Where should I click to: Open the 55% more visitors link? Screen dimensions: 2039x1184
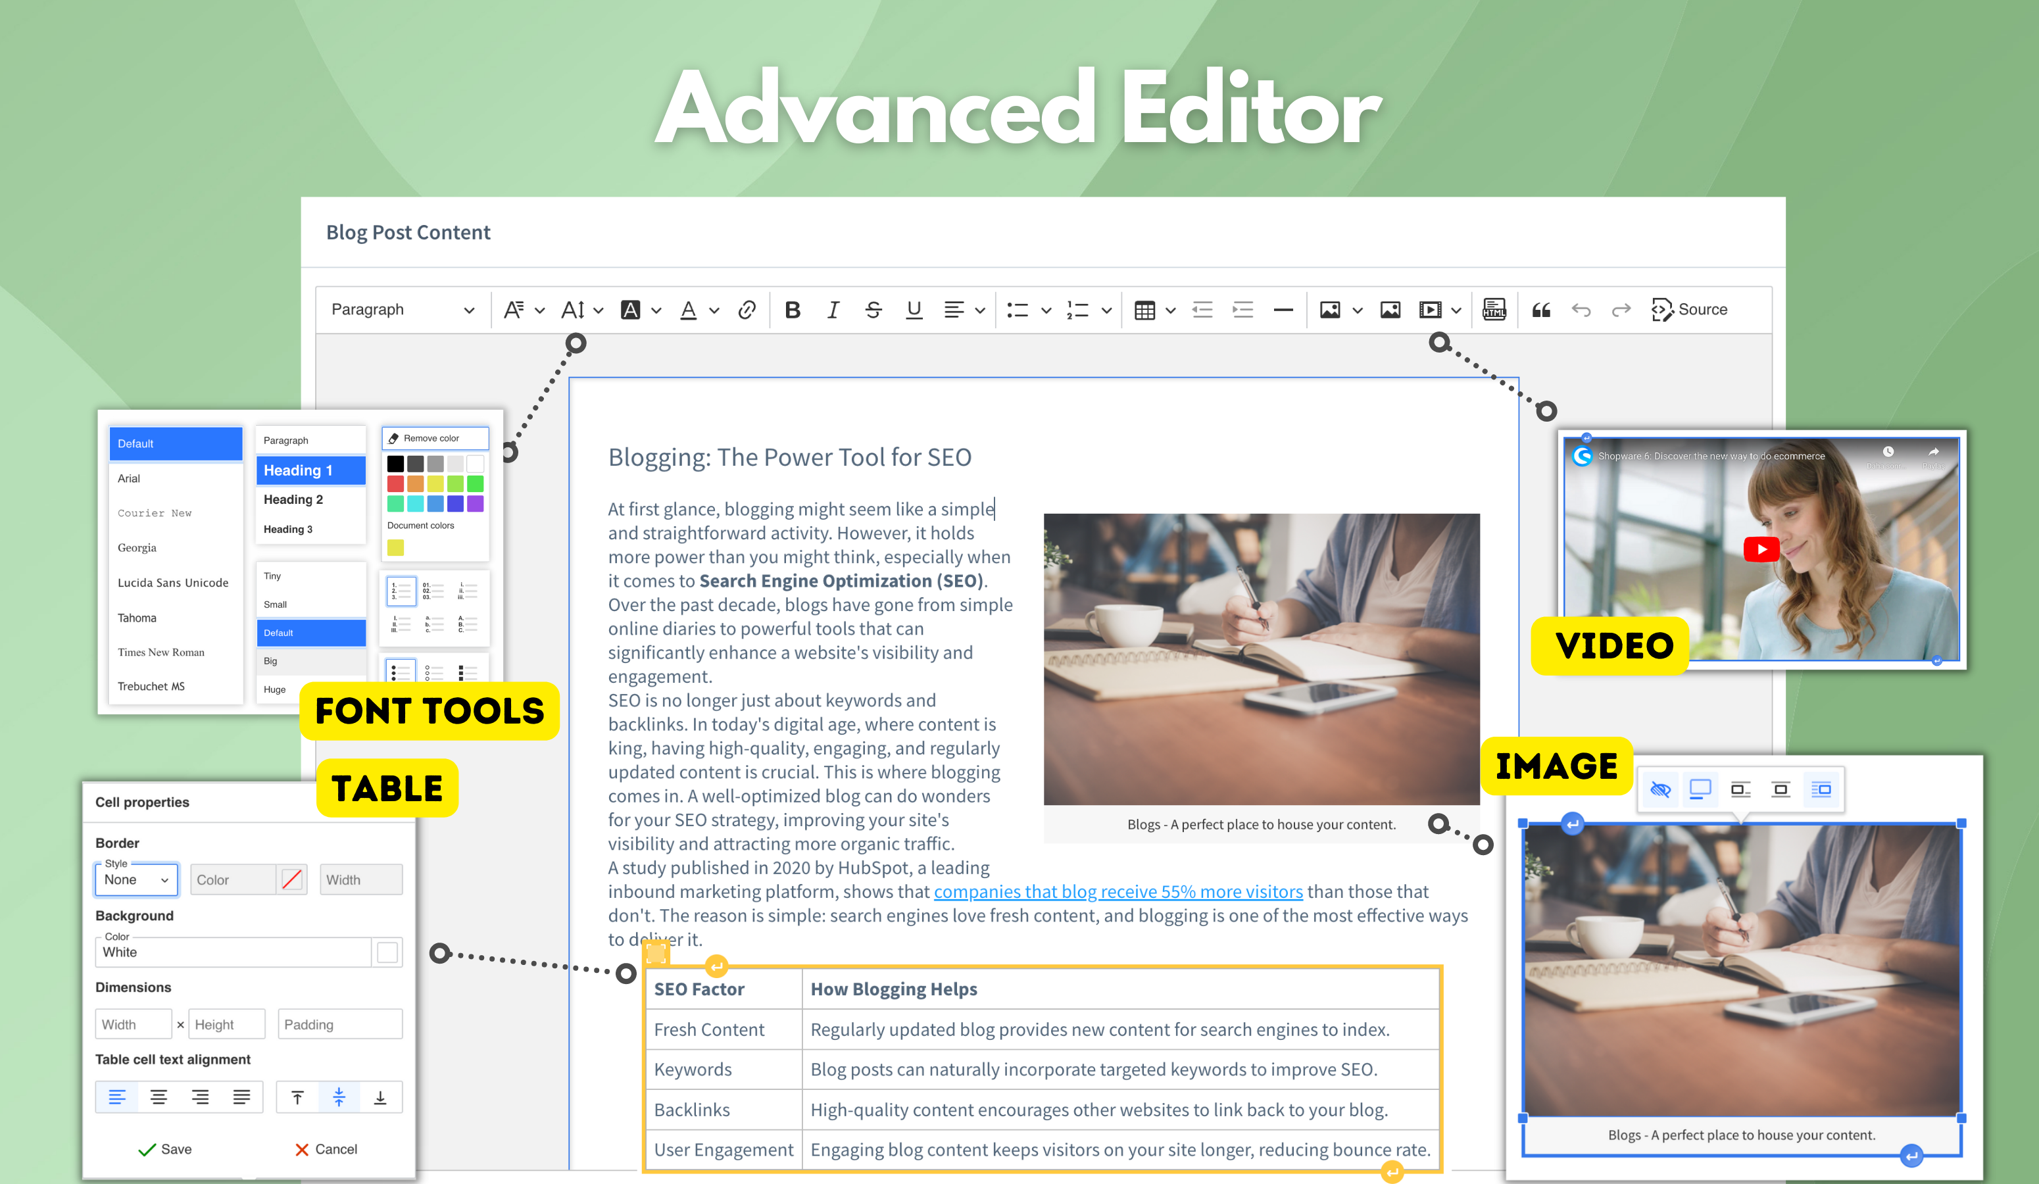pyautogui.click(x=1118, y=892)
